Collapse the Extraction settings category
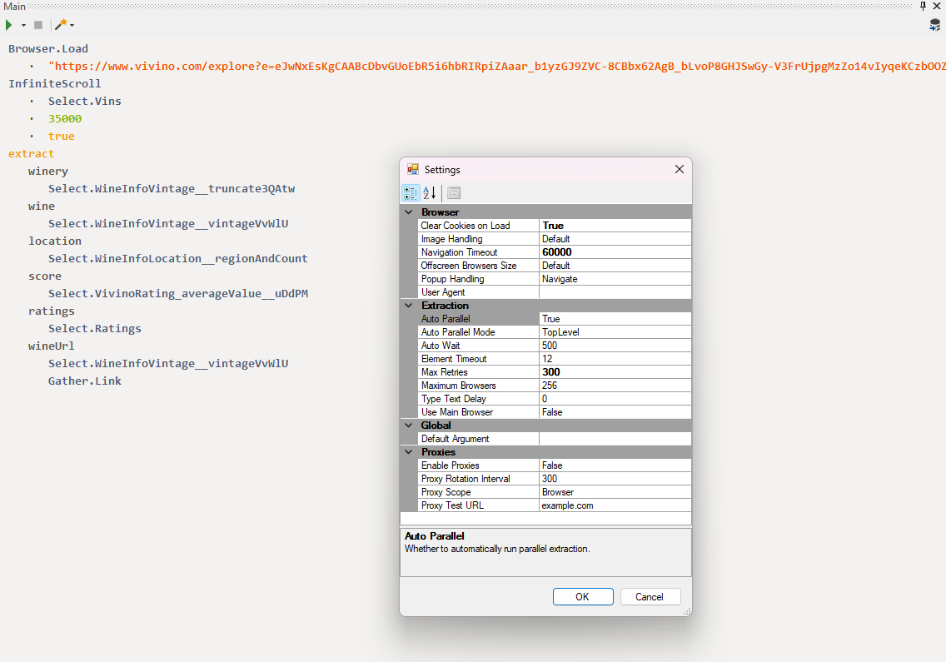 (x=408, y=306)
